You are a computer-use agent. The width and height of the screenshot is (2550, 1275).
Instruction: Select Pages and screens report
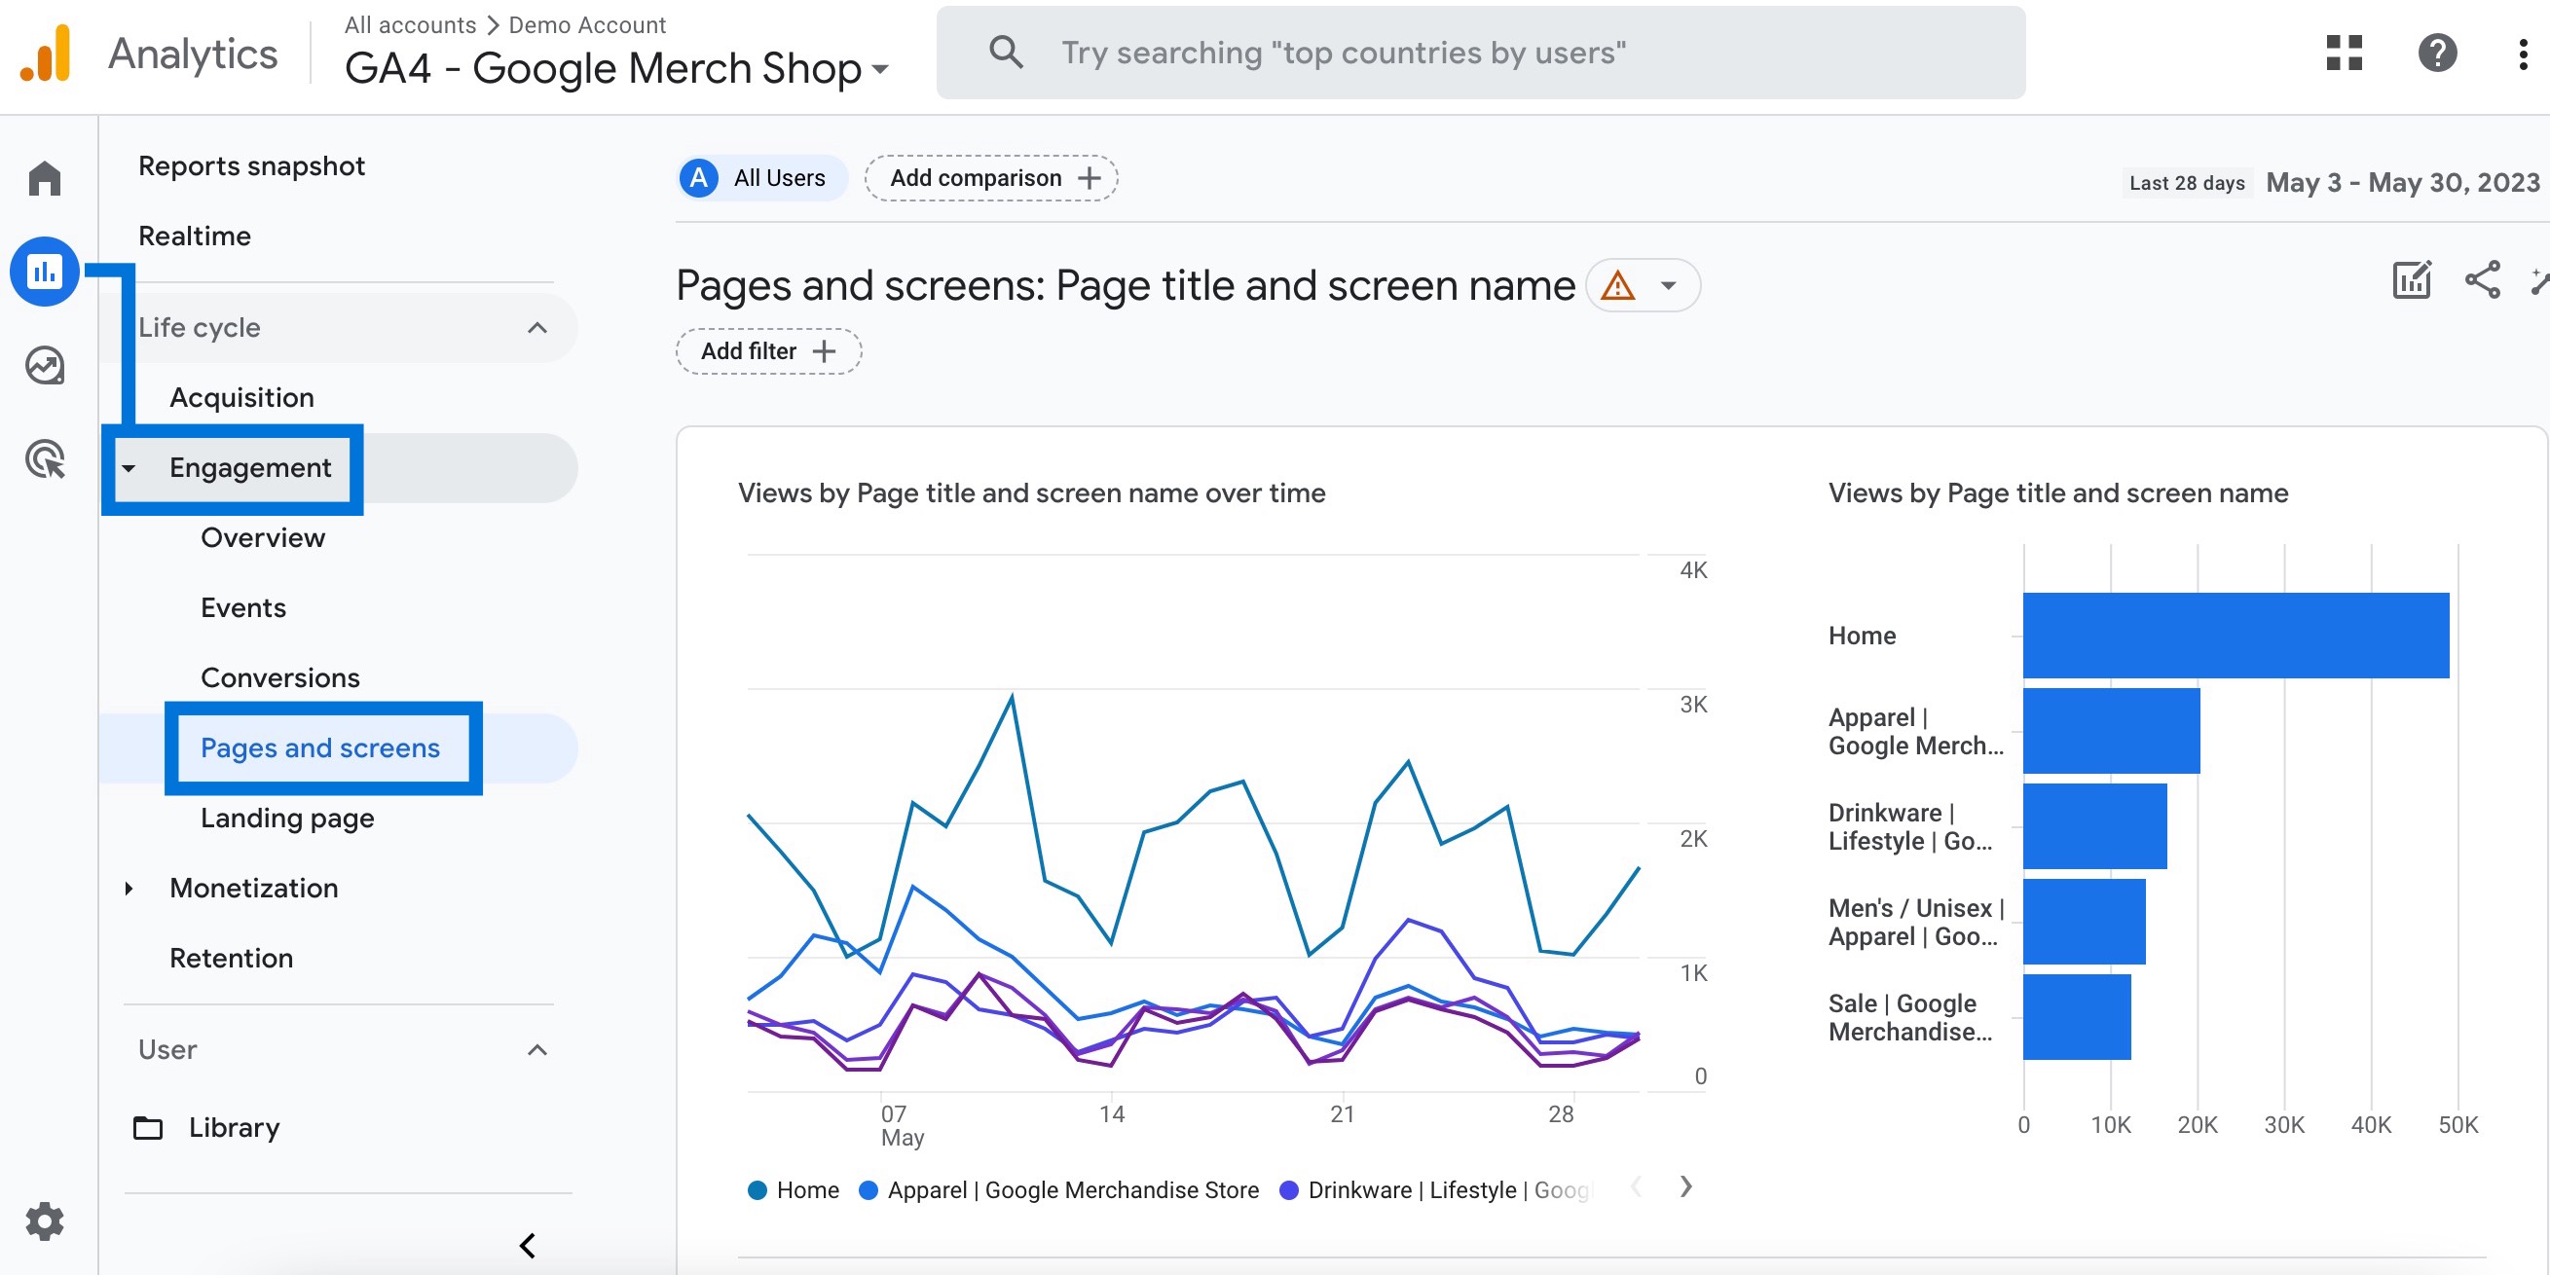tap(320, 748)
